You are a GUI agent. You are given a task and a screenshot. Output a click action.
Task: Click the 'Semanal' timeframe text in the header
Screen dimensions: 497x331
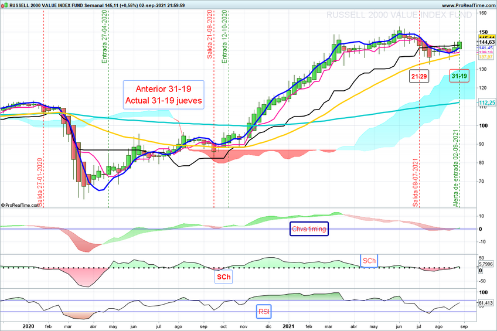coord(94,5)
